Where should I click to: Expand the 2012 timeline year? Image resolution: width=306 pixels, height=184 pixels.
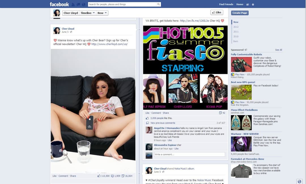236,27
